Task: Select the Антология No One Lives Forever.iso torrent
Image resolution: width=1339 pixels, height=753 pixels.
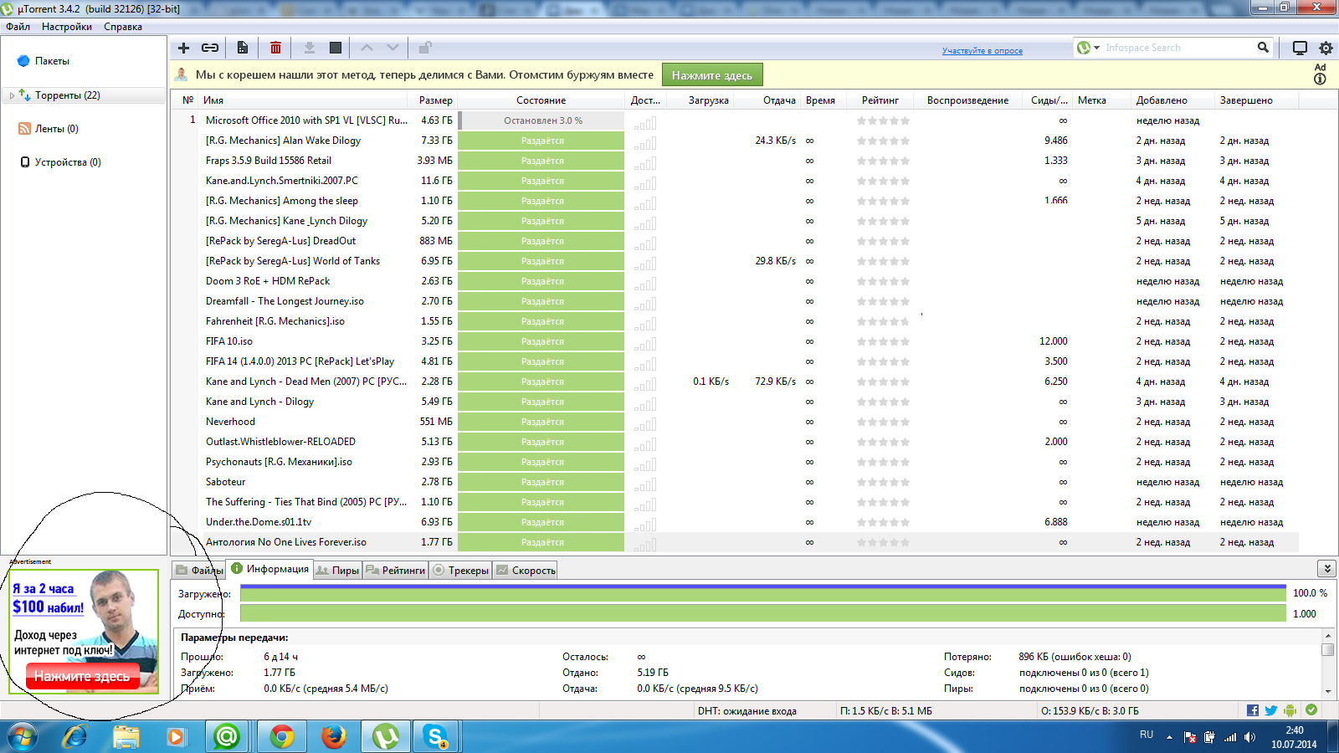Action: 285,542
